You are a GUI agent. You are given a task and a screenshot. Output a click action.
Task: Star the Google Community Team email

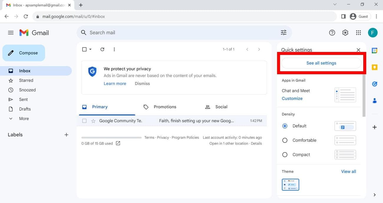(93, 121)
